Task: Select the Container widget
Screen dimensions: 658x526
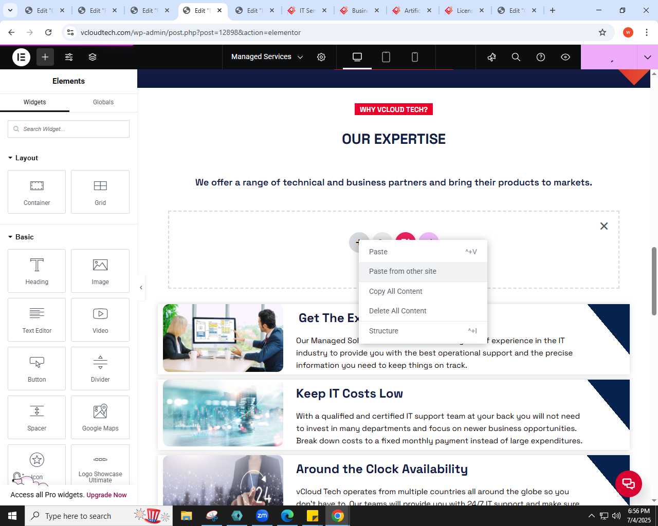Action: click(37, 192)
